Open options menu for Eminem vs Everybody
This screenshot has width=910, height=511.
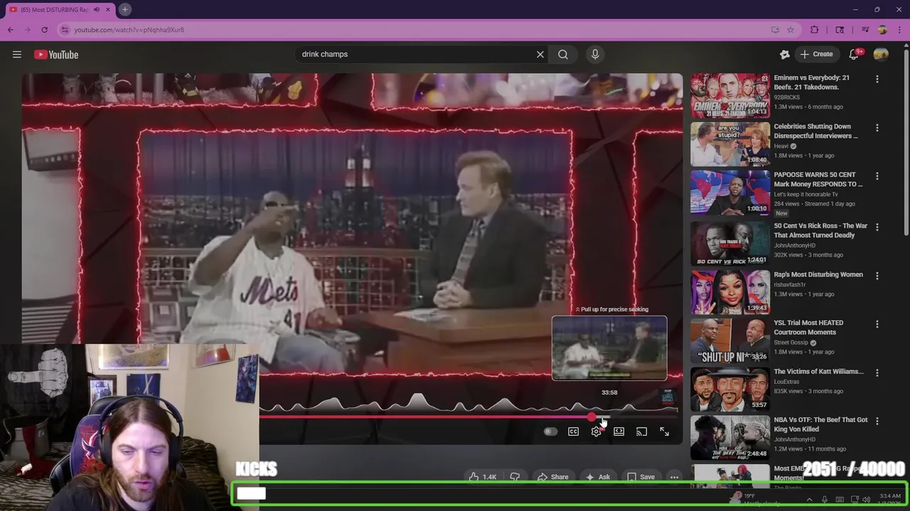pos(877,79)
